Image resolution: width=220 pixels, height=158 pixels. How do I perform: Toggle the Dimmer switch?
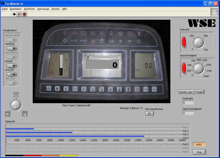click(12, 66)
